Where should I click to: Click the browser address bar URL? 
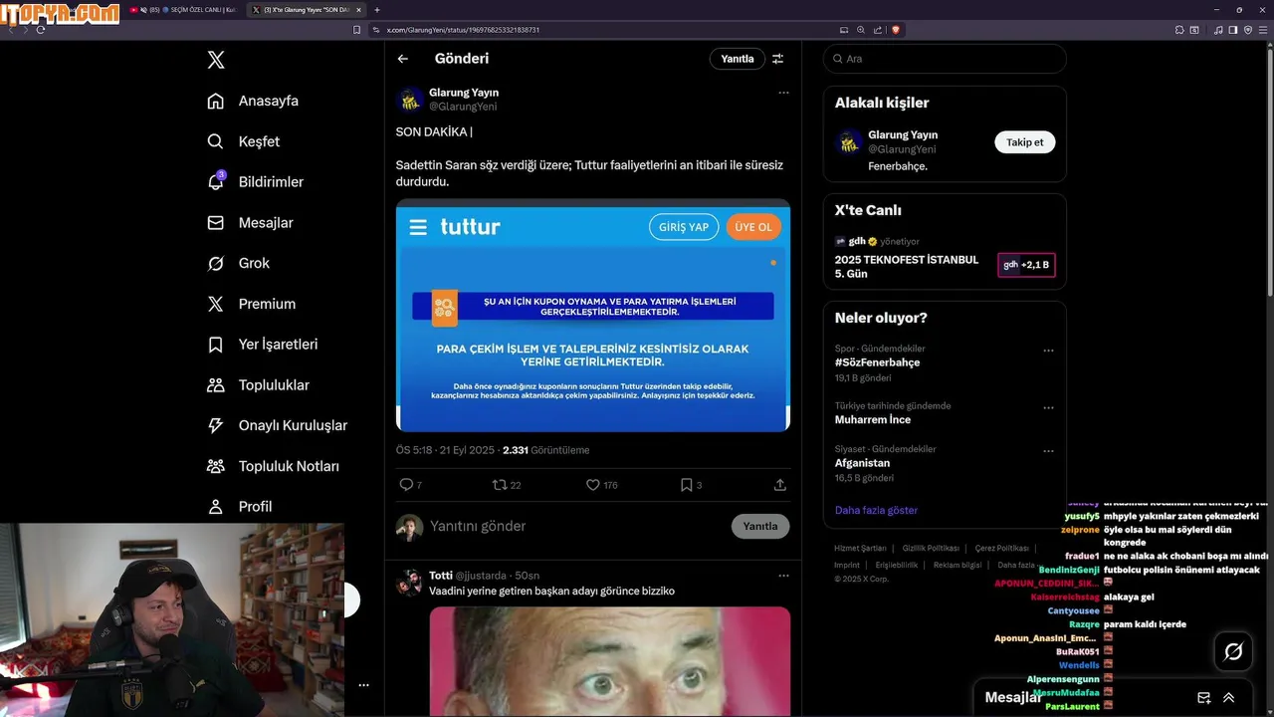pyautogui.click(x=463, y=30)
